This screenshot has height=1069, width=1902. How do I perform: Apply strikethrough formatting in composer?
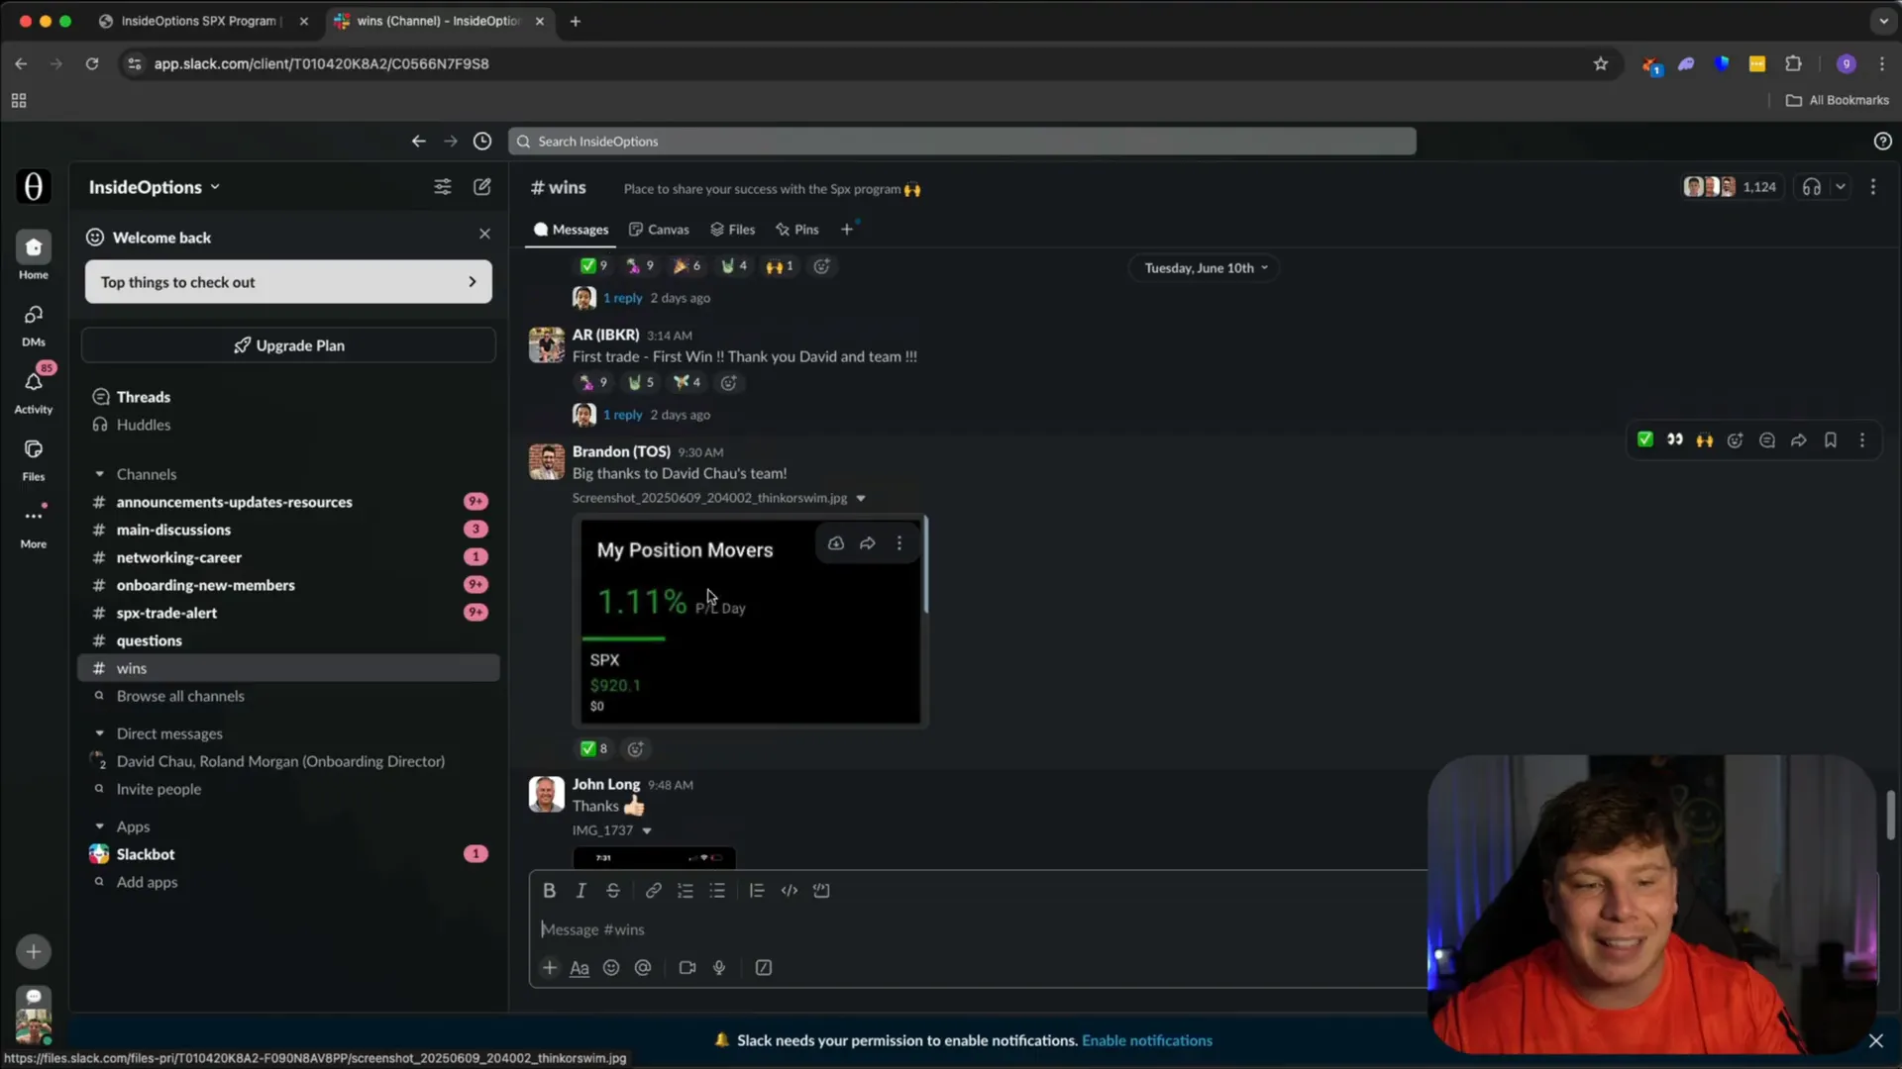pyautogui.click(x=613, y=891)
